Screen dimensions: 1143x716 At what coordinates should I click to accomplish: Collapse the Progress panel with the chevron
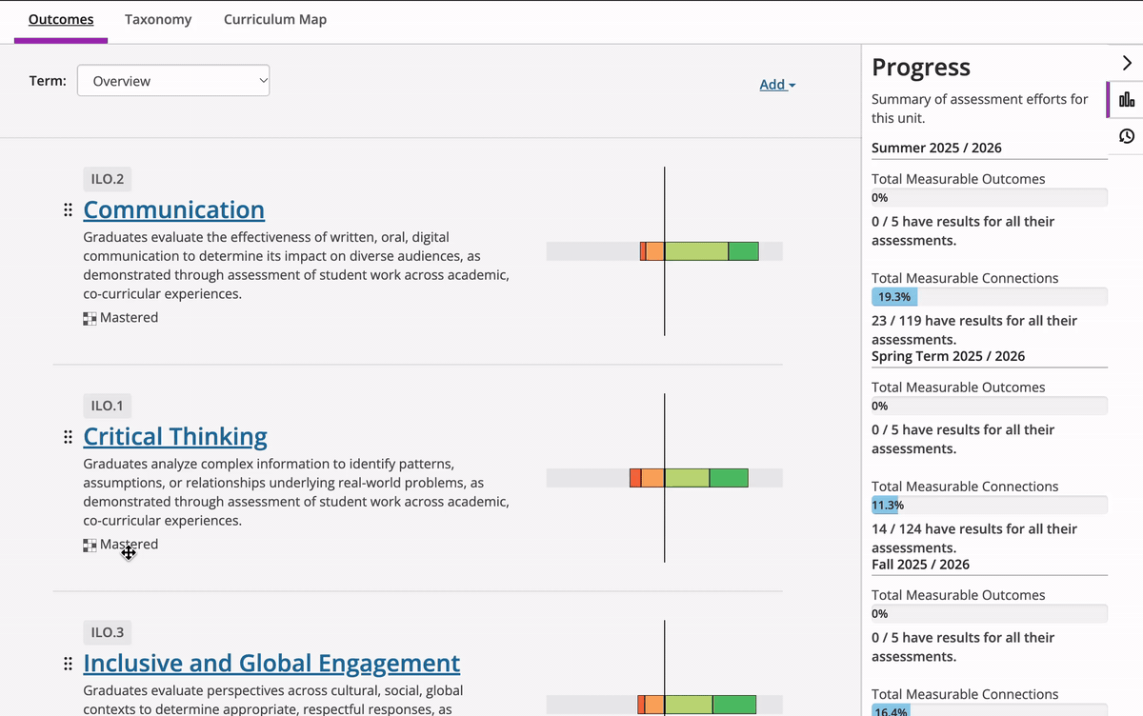[1127, 63]
